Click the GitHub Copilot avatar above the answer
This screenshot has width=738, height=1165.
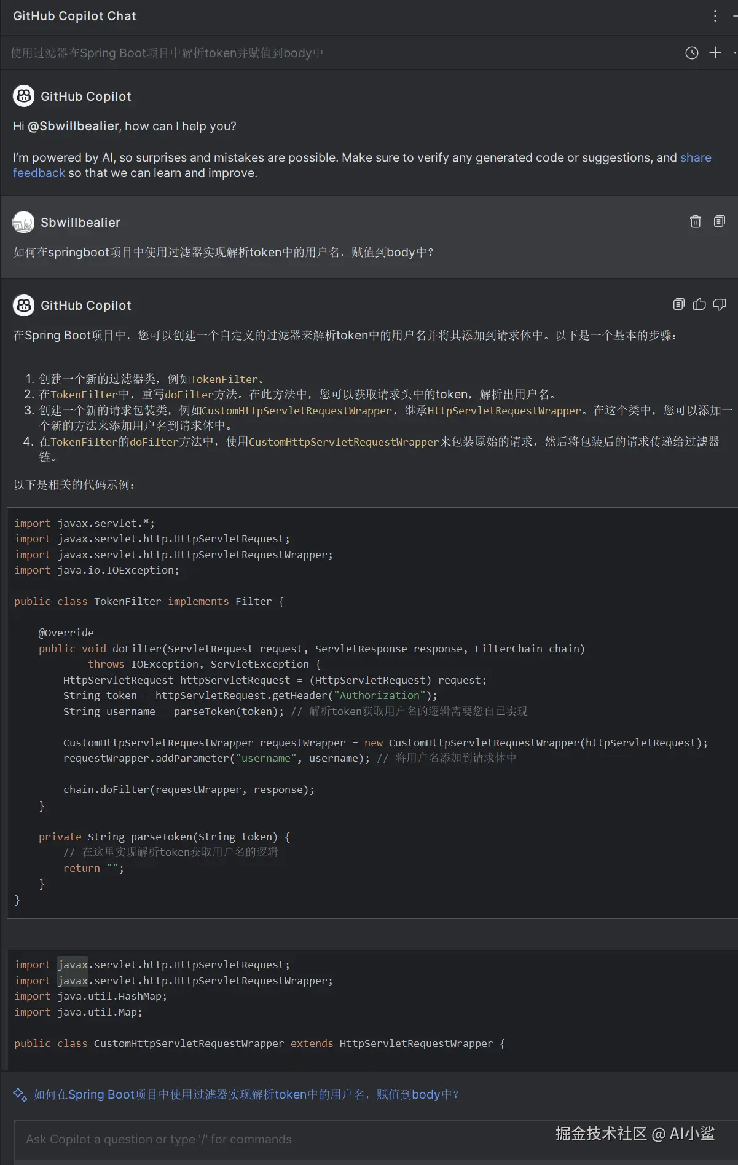pyautogui.click(x=24, y=305)
